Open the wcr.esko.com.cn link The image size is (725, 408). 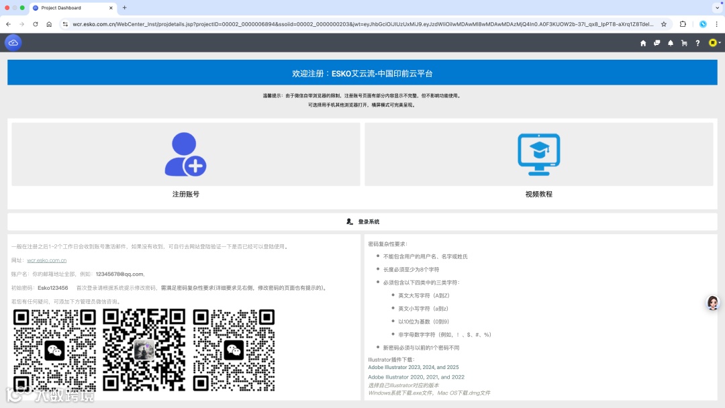[47, 260]
